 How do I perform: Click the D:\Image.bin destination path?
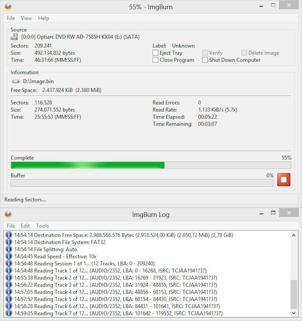[x=38, y=81]
